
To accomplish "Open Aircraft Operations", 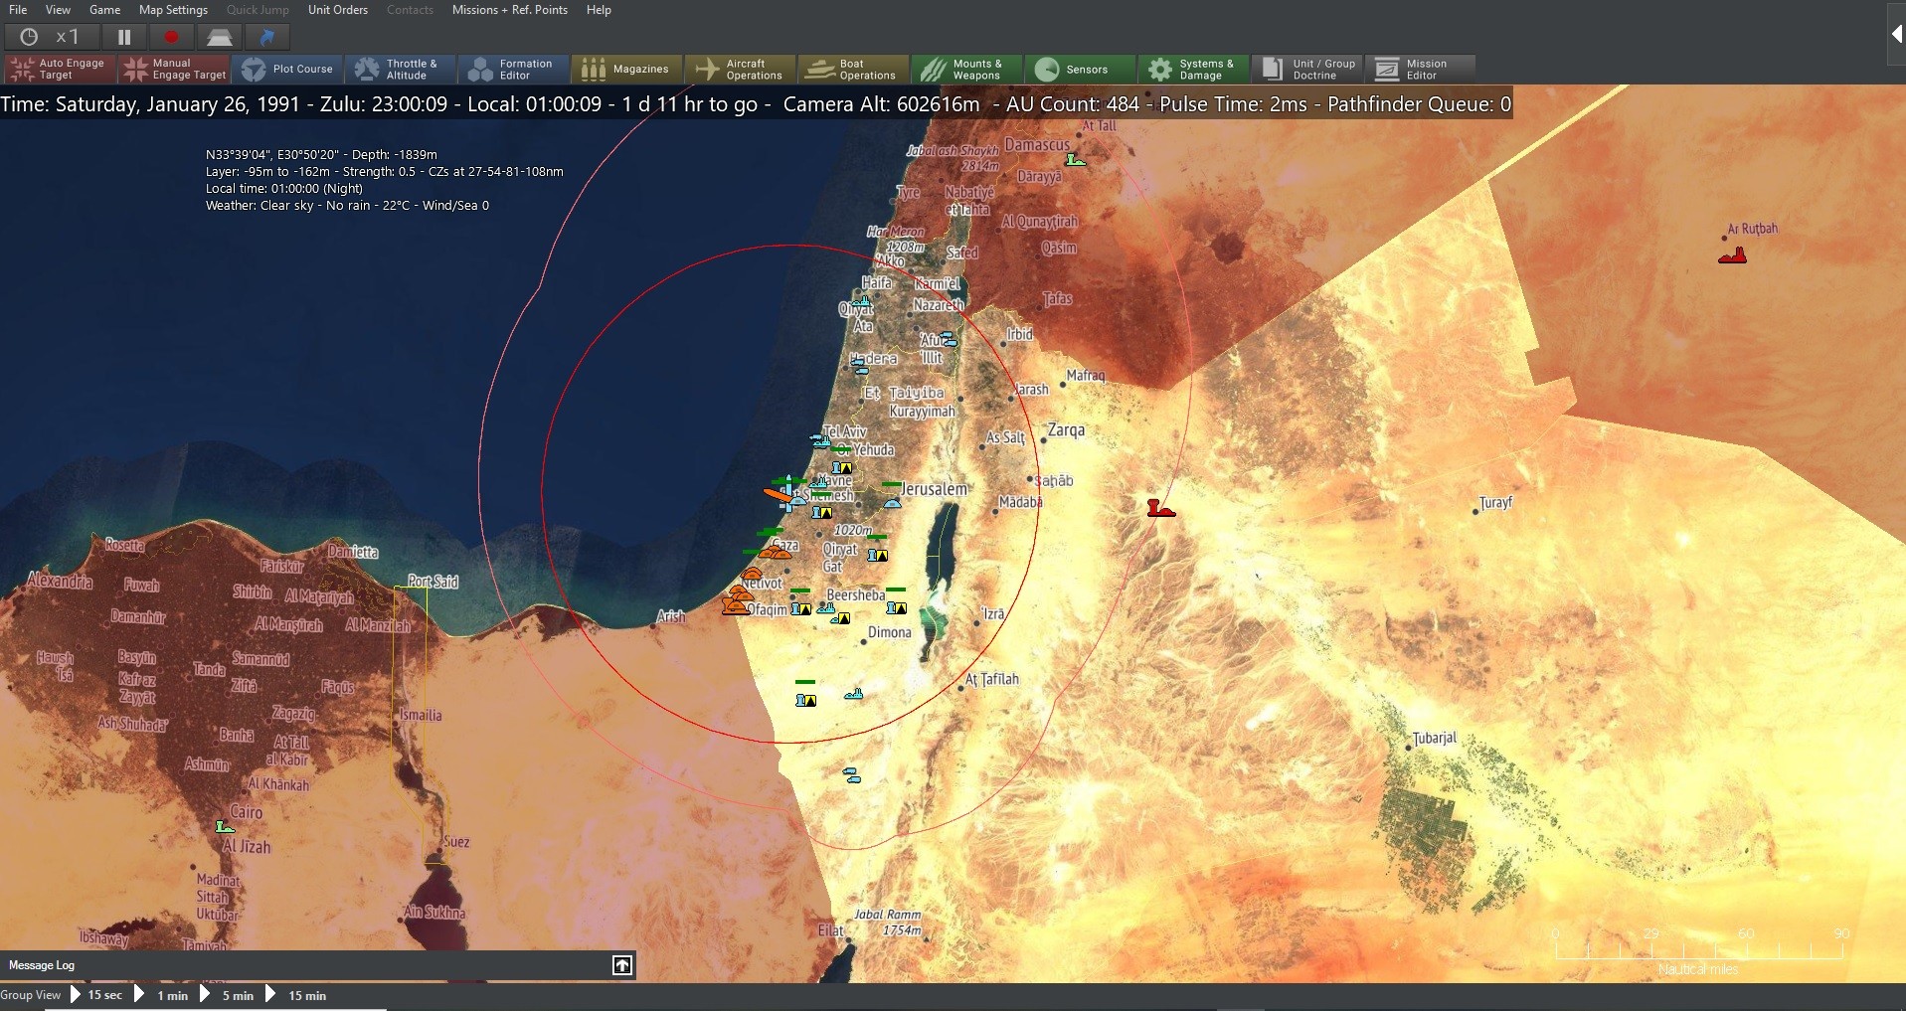I will (740, 69).
